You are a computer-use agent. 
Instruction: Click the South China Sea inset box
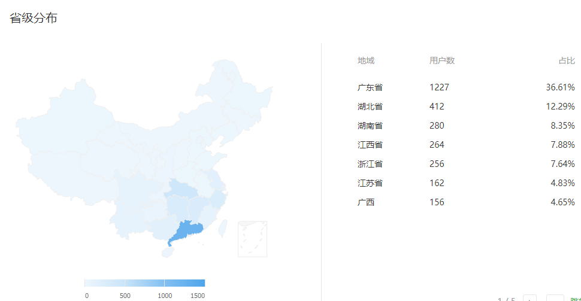(x=252, y=239)
